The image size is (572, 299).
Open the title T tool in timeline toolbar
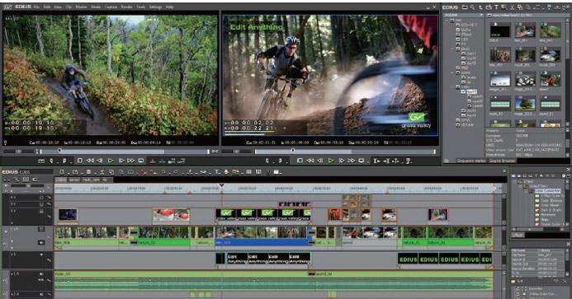tap(217, 172)
